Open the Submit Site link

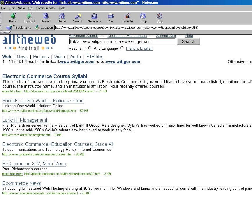tap(166, 36)
